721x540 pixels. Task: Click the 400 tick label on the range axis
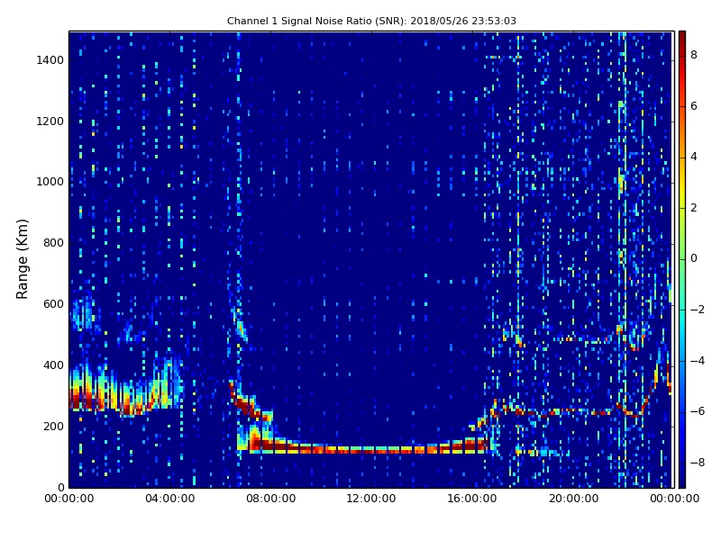click(54, 365)
